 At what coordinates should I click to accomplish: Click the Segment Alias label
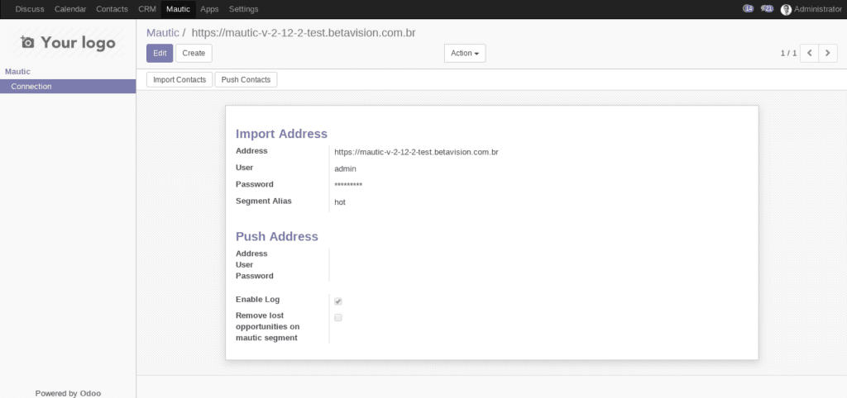tap(264, 201)
